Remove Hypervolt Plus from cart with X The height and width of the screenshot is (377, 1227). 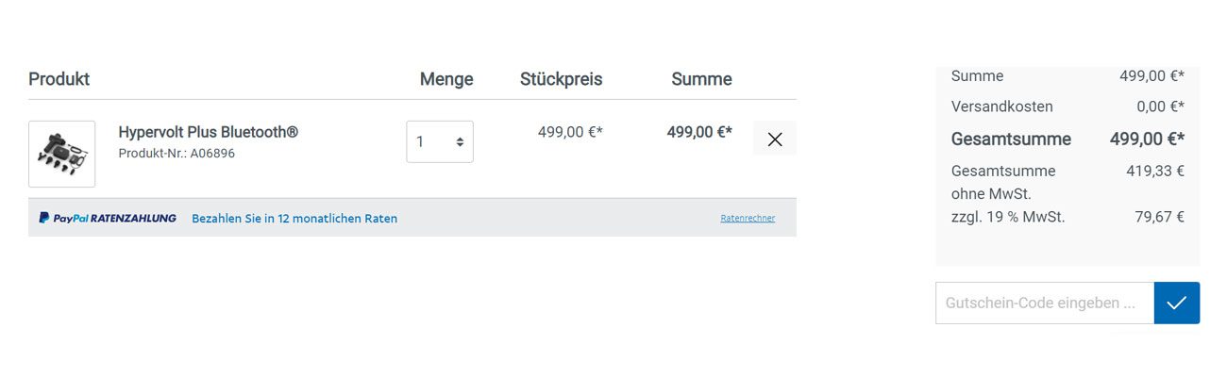coord(775,139)
